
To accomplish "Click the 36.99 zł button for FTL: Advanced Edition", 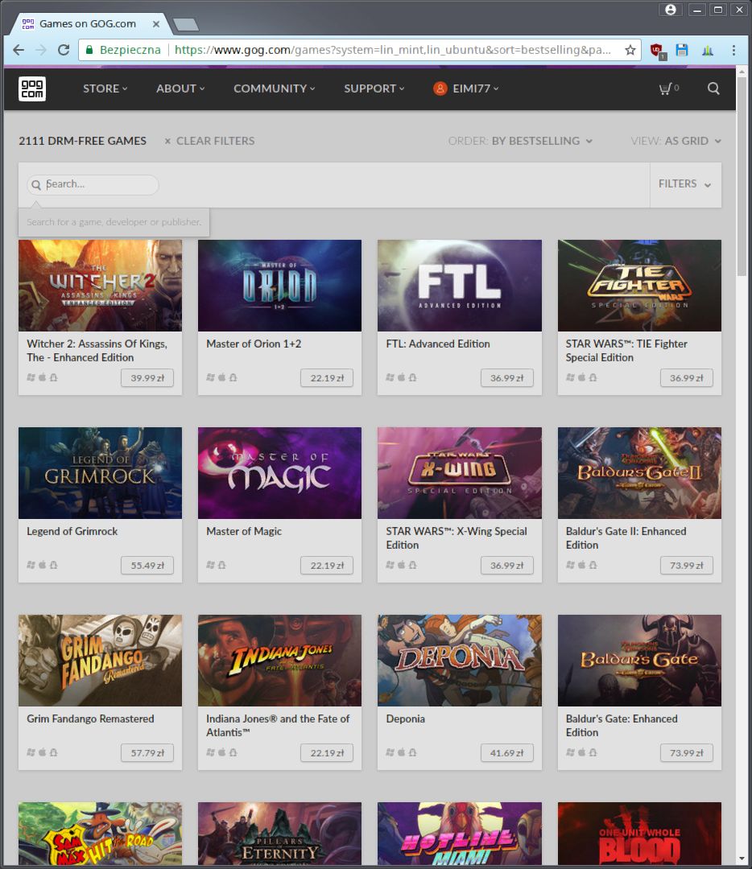I will [507, 378].
